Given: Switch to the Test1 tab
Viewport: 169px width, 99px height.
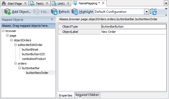Looking at the screenshot, I should pos(40,4).
